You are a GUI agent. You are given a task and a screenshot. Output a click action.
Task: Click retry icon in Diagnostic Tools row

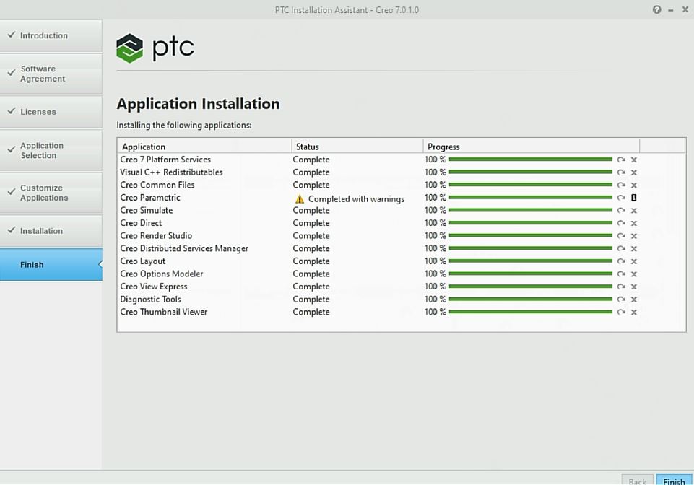pos(621,300)
